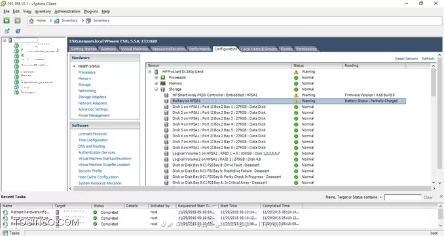The image size is (444, 236).
Task: Switch to the Summary tab
Action: coord(109,49)
